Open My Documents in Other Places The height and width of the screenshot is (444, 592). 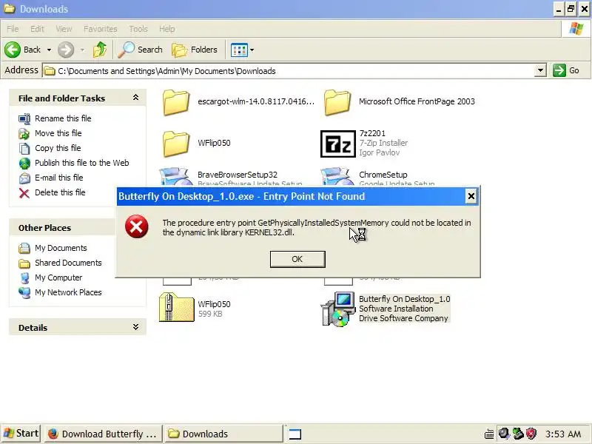pyautogui.click(x=61, y=248)
